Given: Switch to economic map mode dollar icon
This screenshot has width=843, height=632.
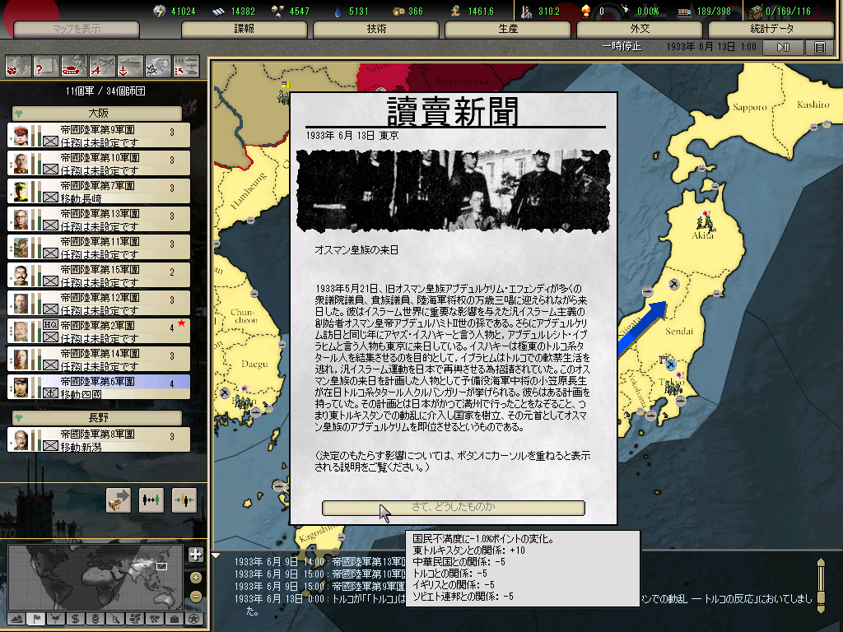Looking at the screenshot, I should [x=76, y=619].
